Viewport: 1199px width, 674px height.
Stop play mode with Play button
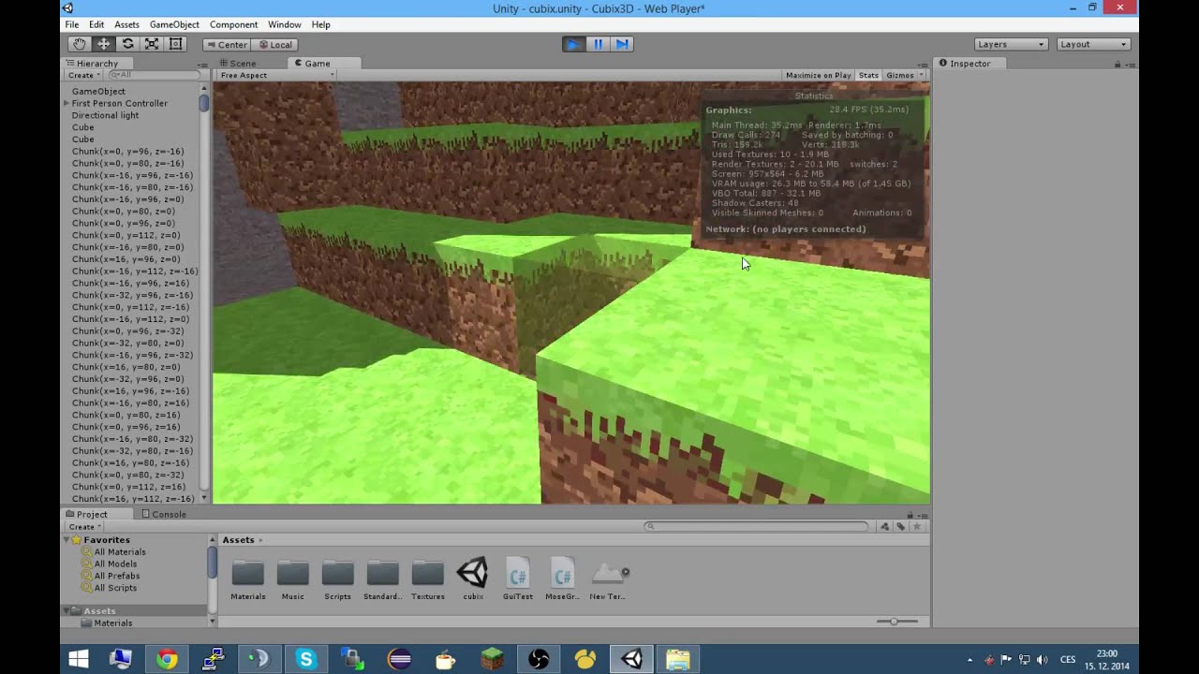[x=573, y=44]
